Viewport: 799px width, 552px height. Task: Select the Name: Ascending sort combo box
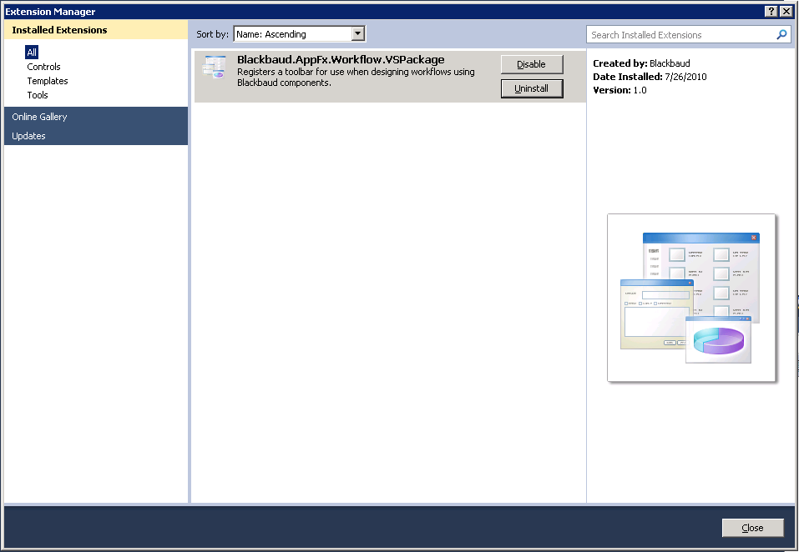(x=299, y=34)
